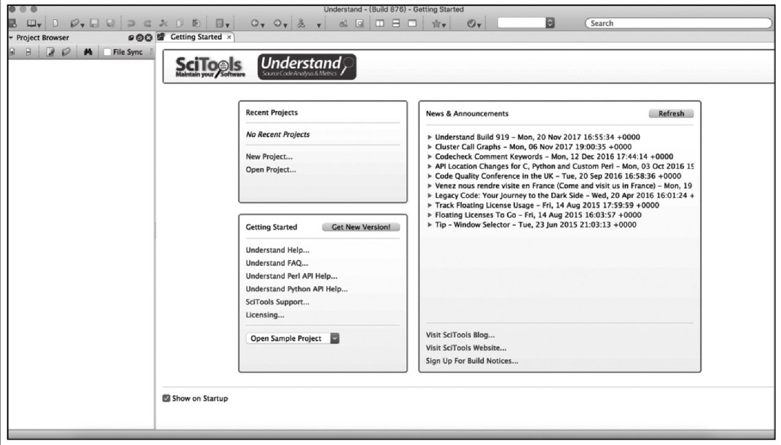781x445 pixels.
Task: Click the checkmark CodeCheck icon
Action: (x=471, y=24)
